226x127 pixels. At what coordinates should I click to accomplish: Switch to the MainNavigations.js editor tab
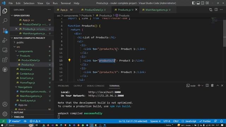coord(156,10)
